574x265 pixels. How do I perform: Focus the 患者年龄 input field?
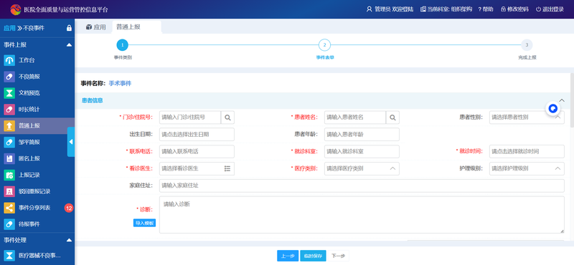(362, 135)
